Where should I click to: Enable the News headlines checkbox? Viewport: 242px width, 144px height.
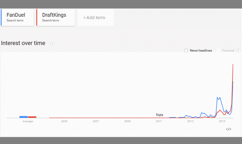tap(186, 51)
